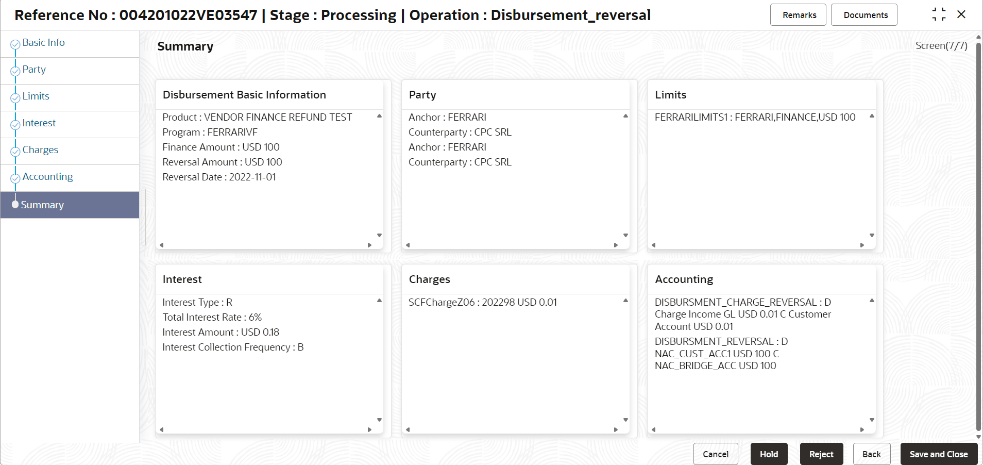
Task: Click the Party step checkmark icon
Action: 15,71
